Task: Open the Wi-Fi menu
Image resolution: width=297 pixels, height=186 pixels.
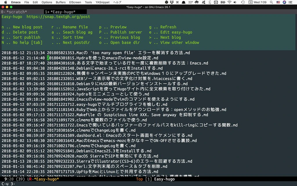Action: click(x=229, y=2)
